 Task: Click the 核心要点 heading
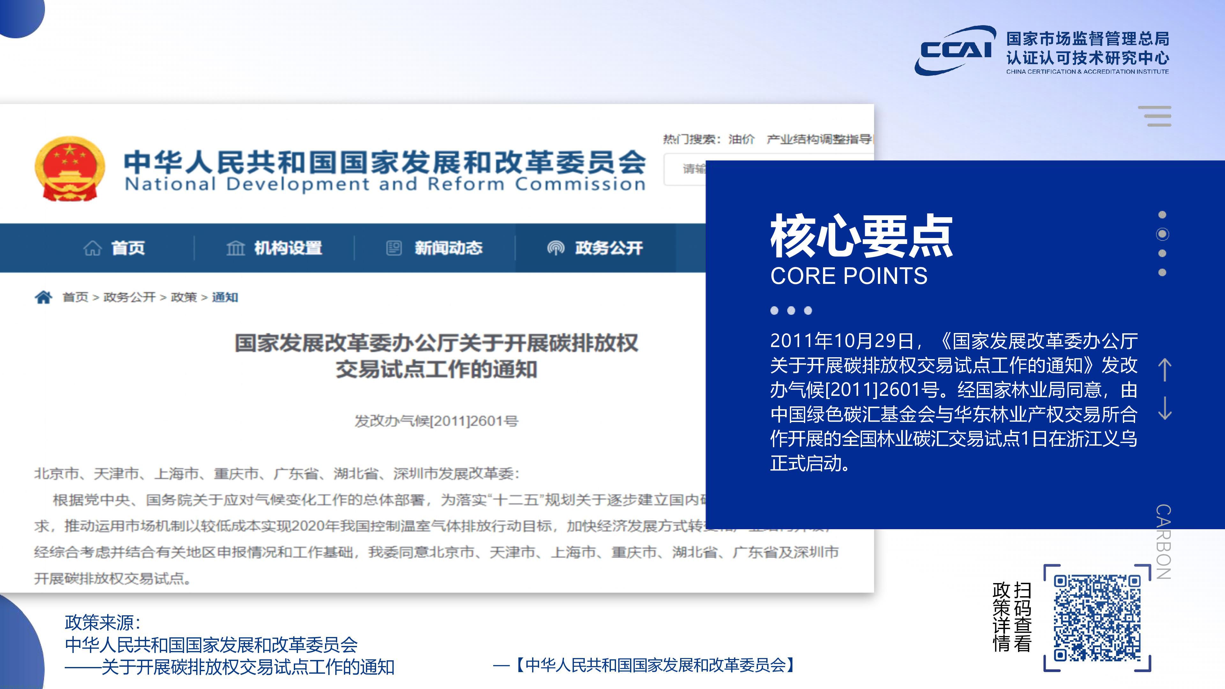[861, 236]
